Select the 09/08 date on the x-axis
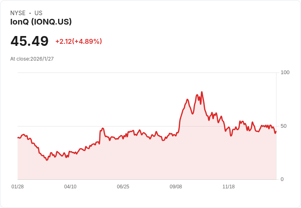Viewport: 301px width, 208px height. click(x=176, y=187)
